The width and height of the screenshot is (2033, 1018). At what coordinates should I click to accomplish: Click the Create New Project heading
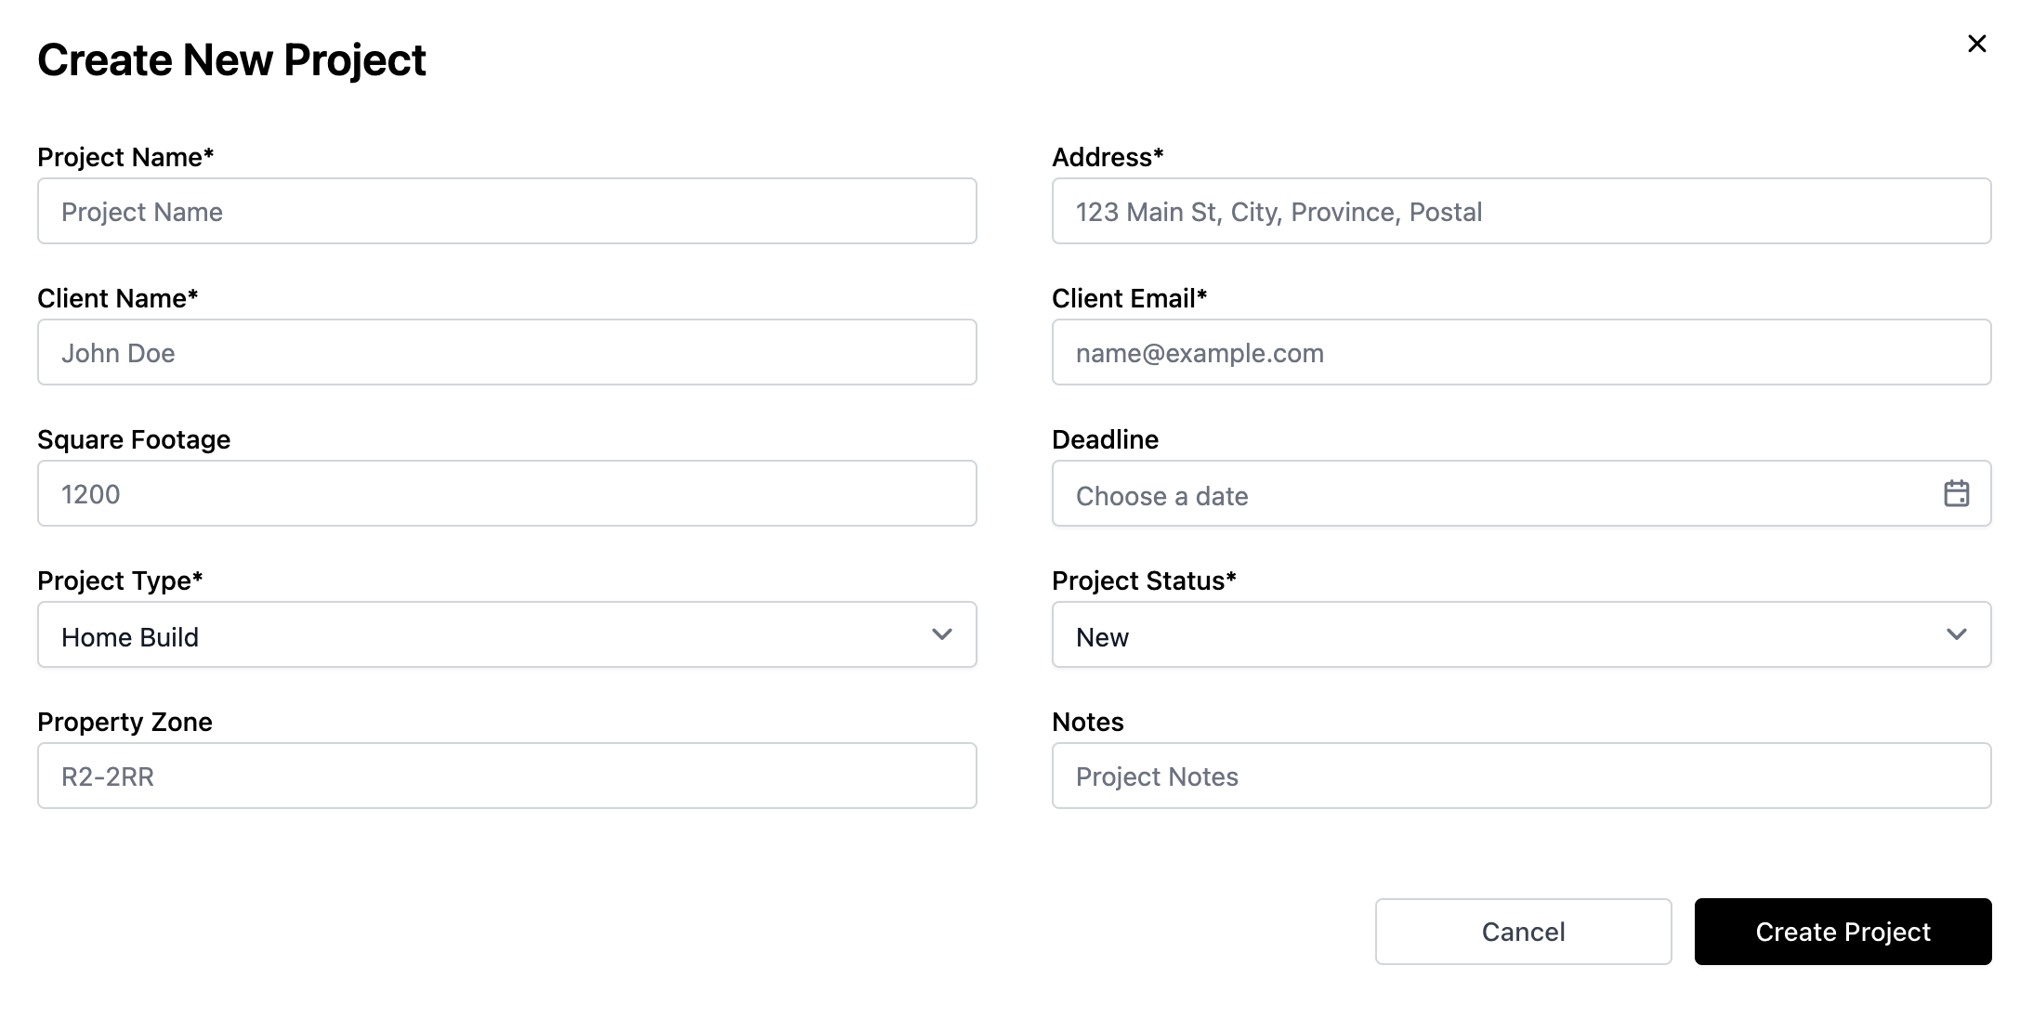(x=231, y=60)
